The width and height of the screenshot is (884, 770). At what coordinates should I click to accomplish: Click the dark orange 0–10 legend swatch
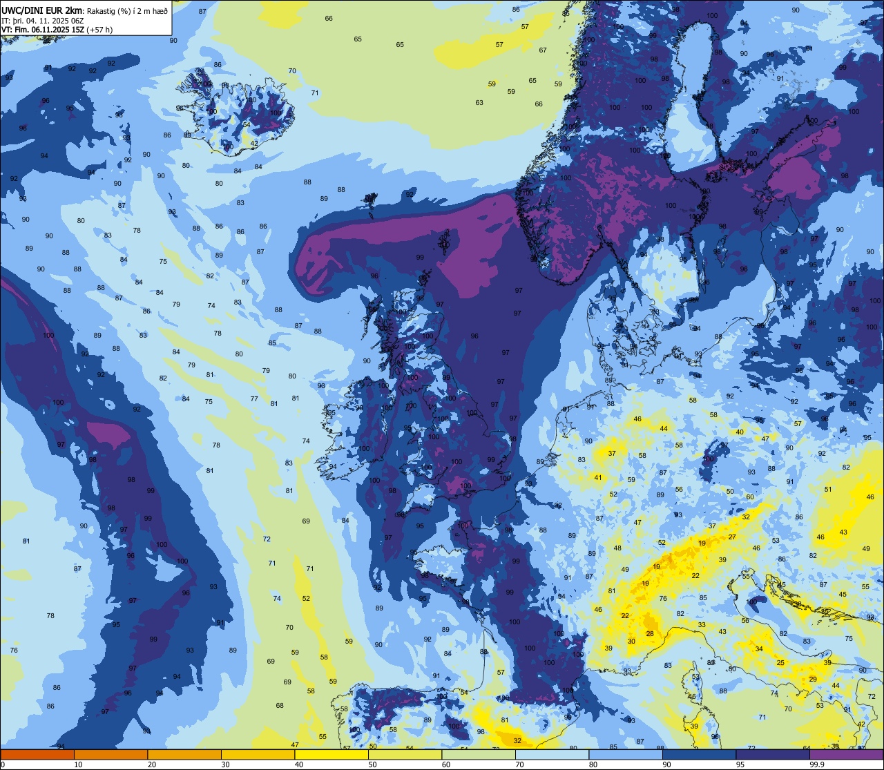click(37, 754)
